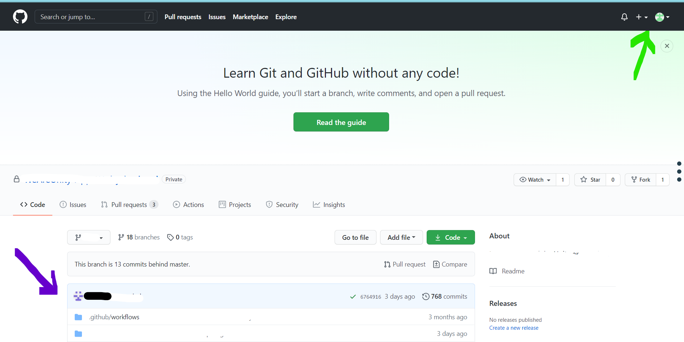Click the .github folder icon
684x342 pixels.
pos(78,317)
